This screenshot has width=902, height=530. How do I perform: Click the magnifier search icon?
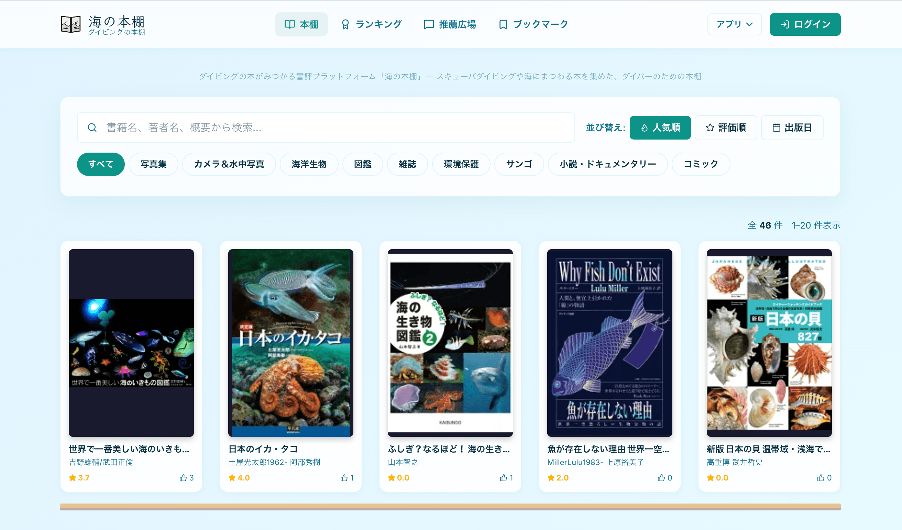pos(92,128)
